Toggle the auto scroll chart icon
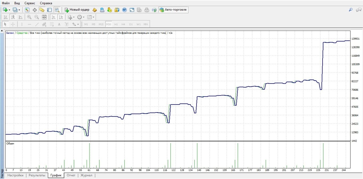363x179 pixels. [53, 17]
